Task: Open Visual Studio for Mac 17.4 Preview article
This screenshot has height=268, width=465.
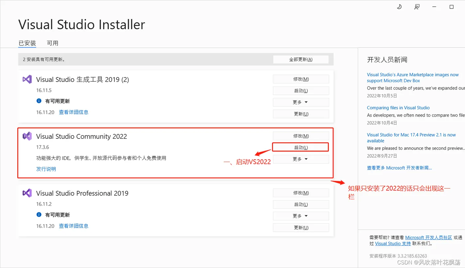Action: point(411,138)
